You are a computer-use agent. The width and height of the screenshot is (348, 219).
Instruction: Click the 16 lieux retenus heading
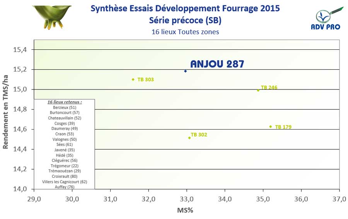pyautogui.click(x=65, y=102)
